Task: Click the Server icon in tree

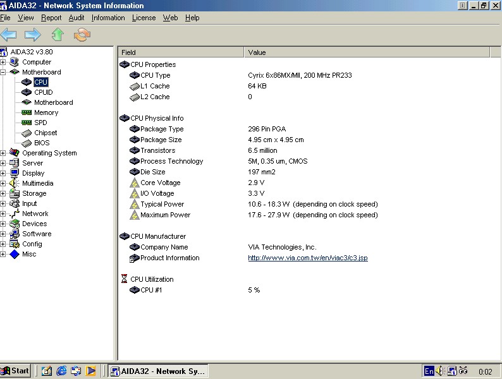Action: [15, 163]
